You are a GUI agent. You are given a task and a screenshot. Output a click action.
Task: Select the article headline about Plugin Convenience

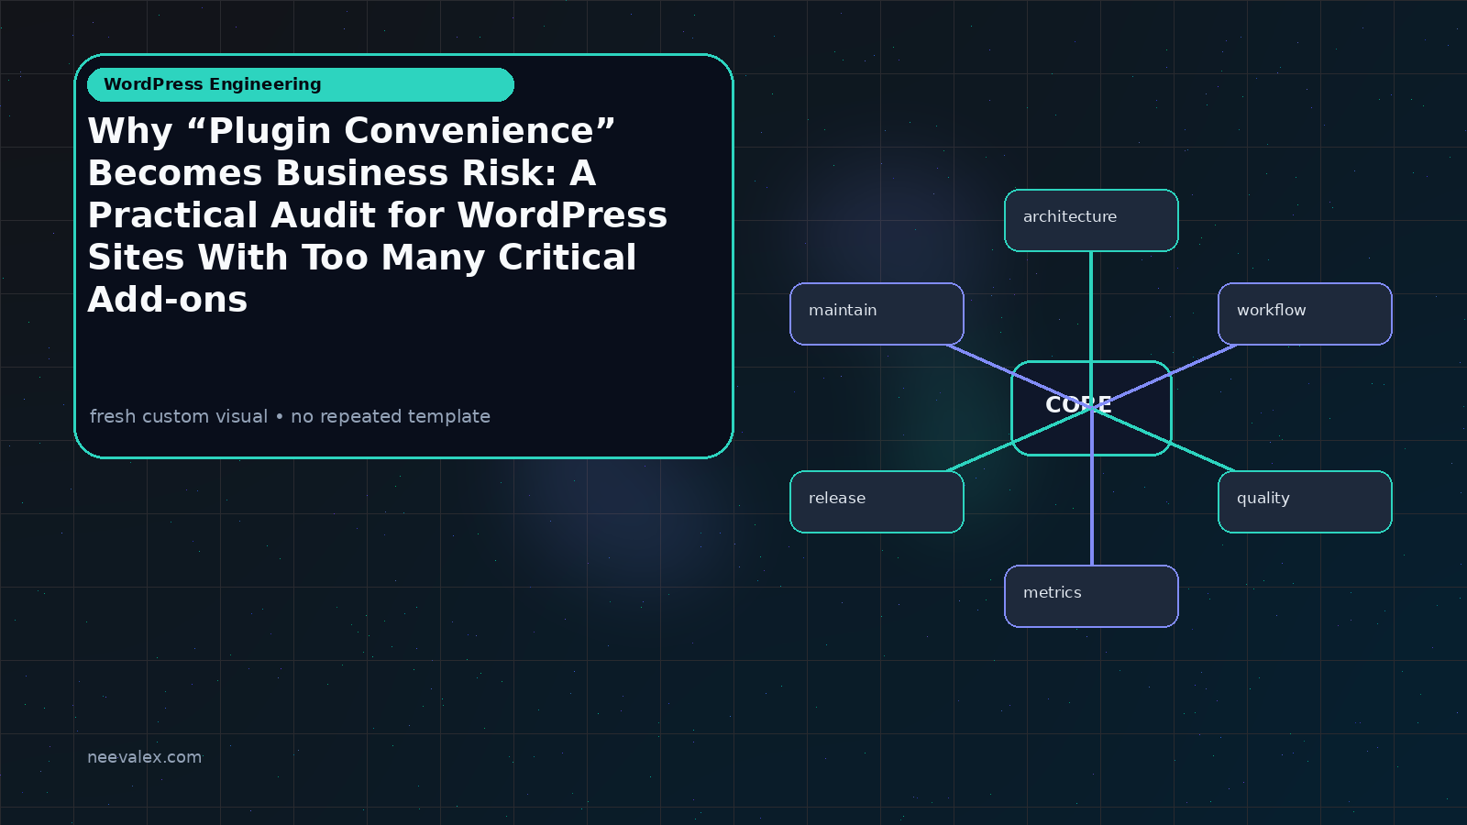(378, 215)
